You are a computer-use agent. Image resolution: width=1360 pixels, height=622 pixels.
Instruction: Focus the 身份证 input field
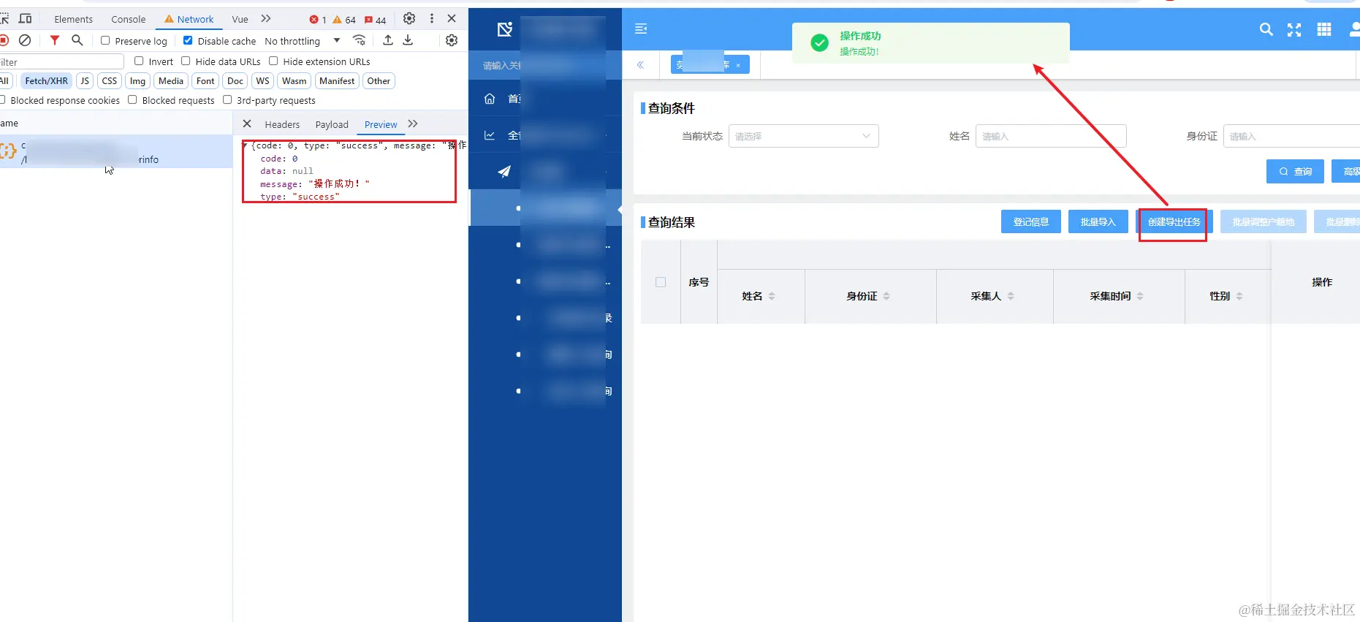point(1291,136)
